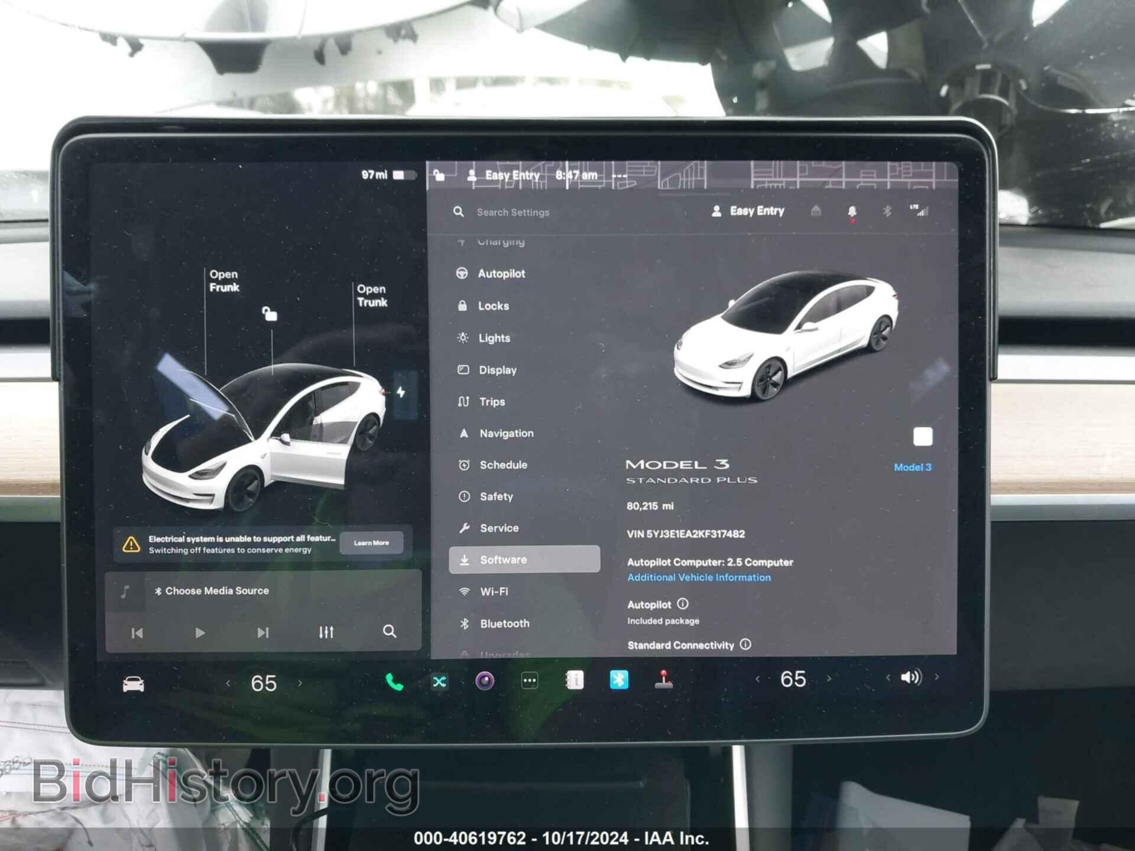Open media equalizer sliders icon
This screenshot has height=851, width=1135.
pyautogui.click(x=326, y=632)
